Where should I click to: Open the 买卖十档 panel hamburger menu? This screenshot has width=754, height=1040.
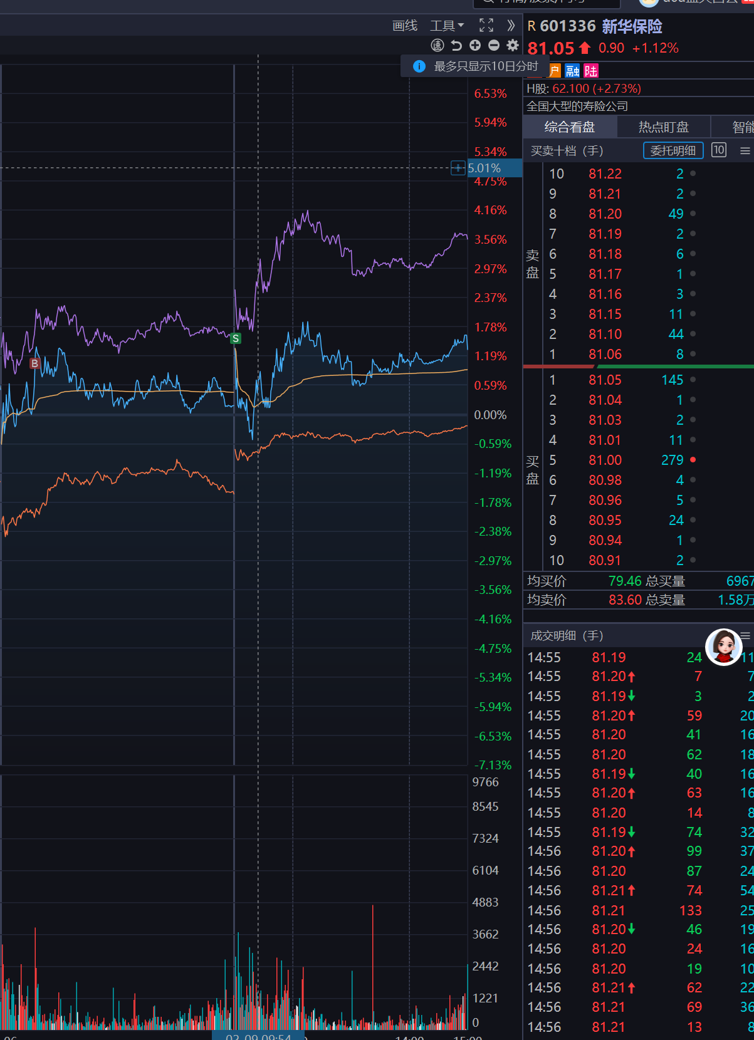[745, 150]
